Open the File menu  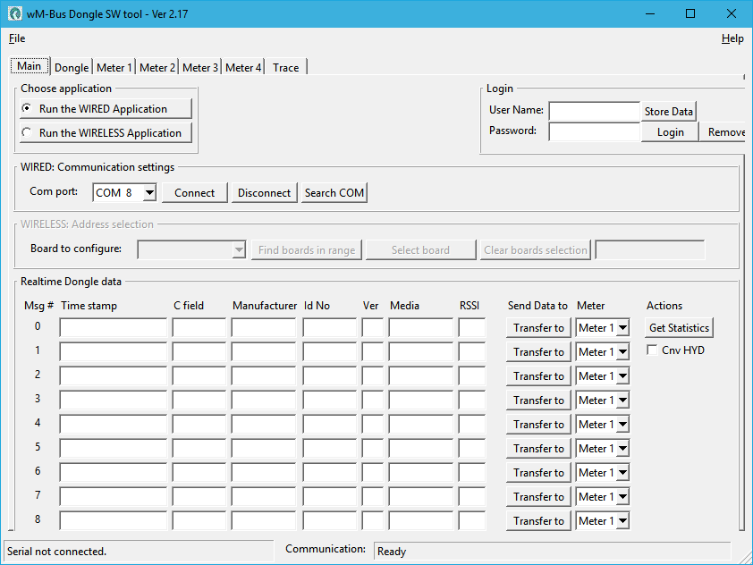pyautogui.click(x=17, y=38)
